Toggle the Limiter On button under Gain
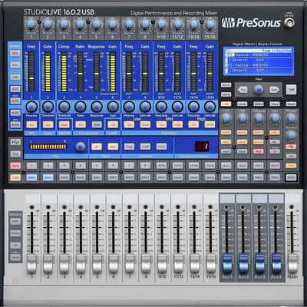 (x=113, y=125)
